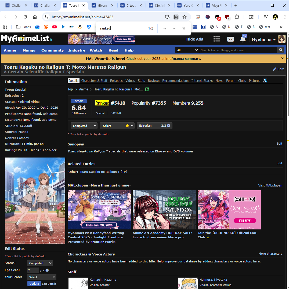289x289 pixels.
Task: Open the Industry navigation menu
Action: [x=77, y=50]
